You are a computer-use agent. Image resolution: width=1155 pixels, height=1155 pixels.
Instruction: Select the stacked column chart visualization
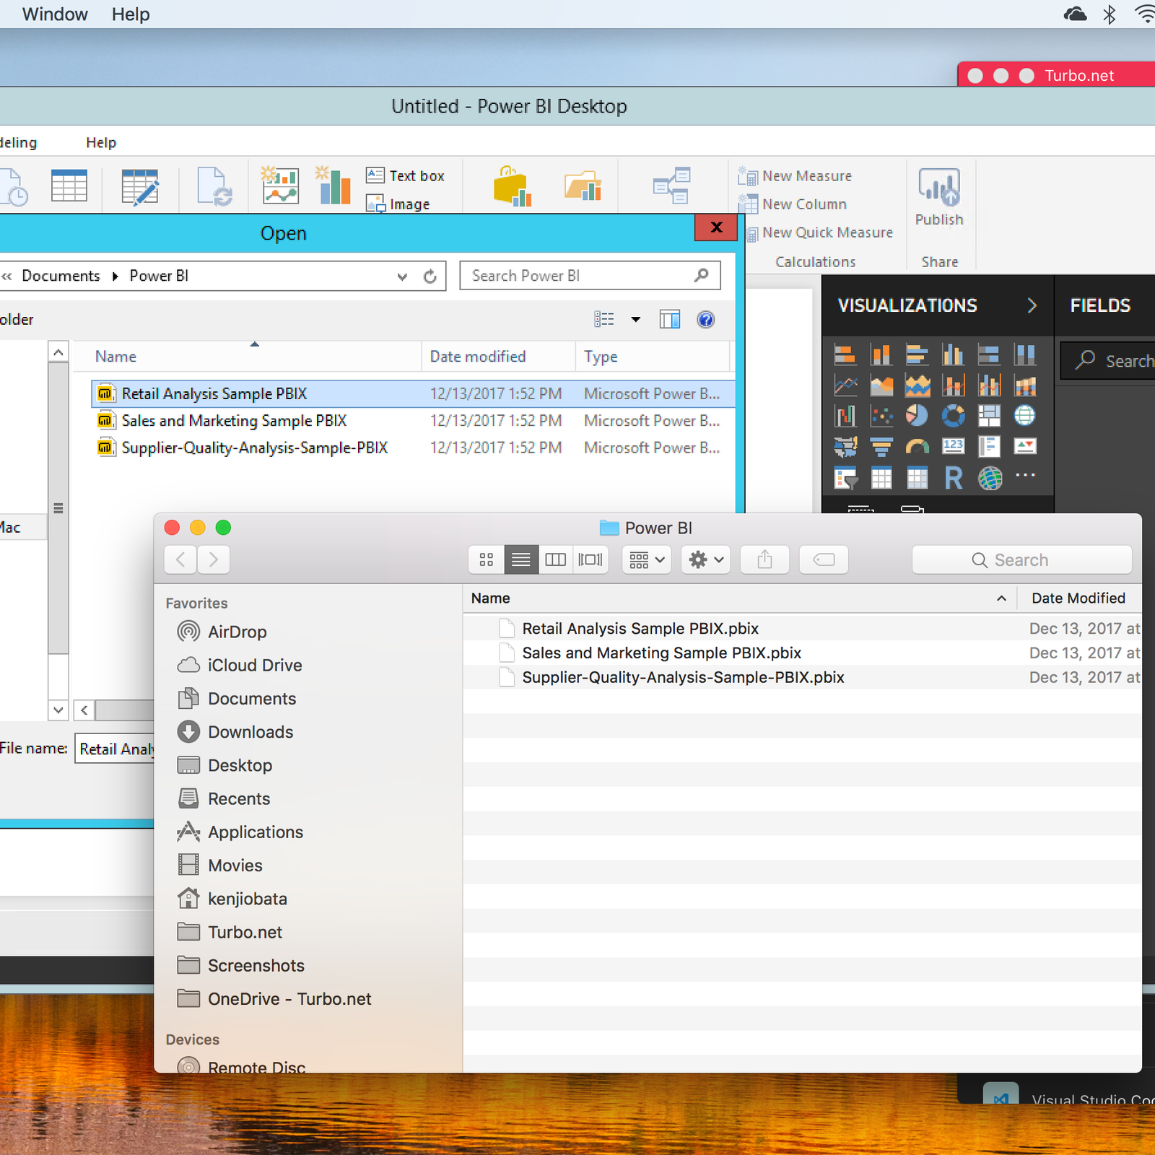point(881,354)
